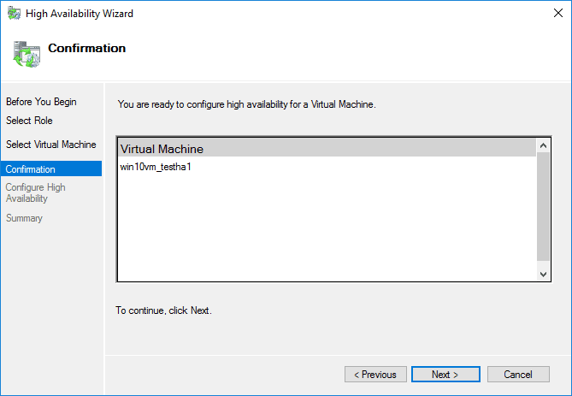Cancel the High Availability Wizard
The width and height of the screenshot is (572, 396).
click(x=518, y=374)
